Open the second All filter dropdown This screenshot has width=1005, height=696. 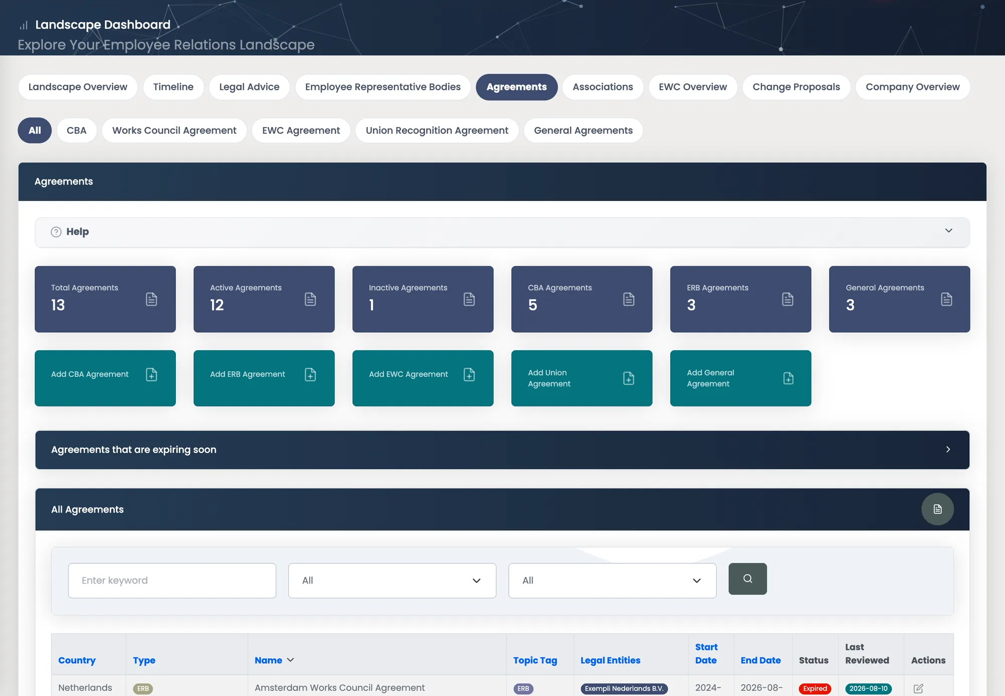click(612, 580)
